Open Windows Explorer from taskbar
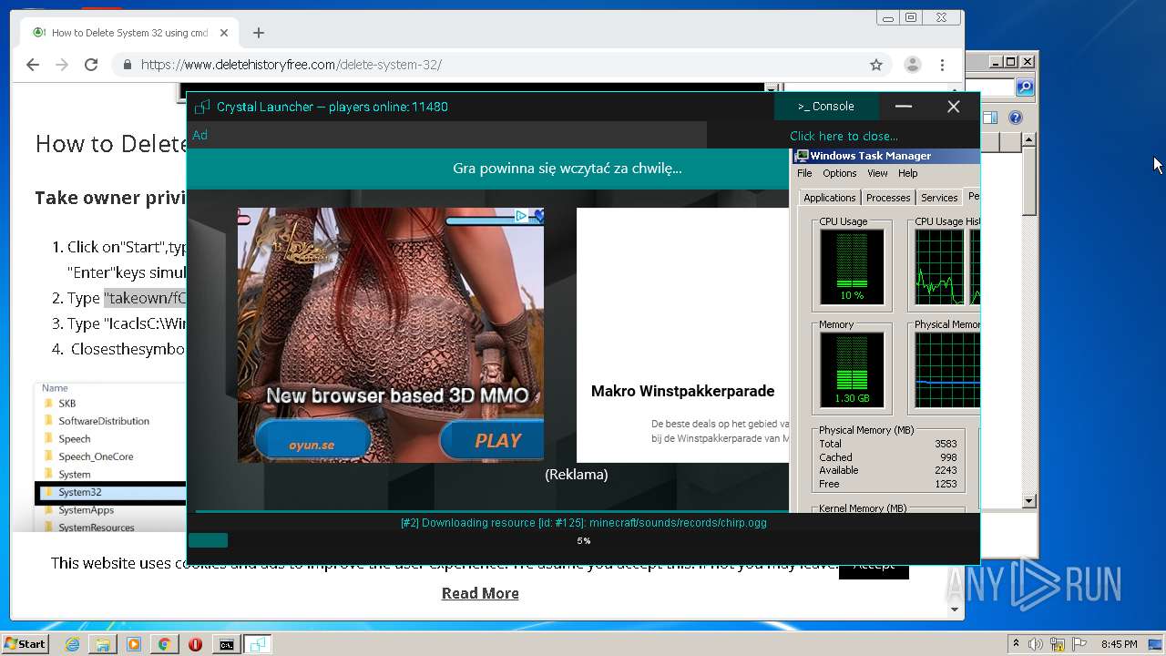The width and height of the screenshot is (1166, 656). coord(103,644)
